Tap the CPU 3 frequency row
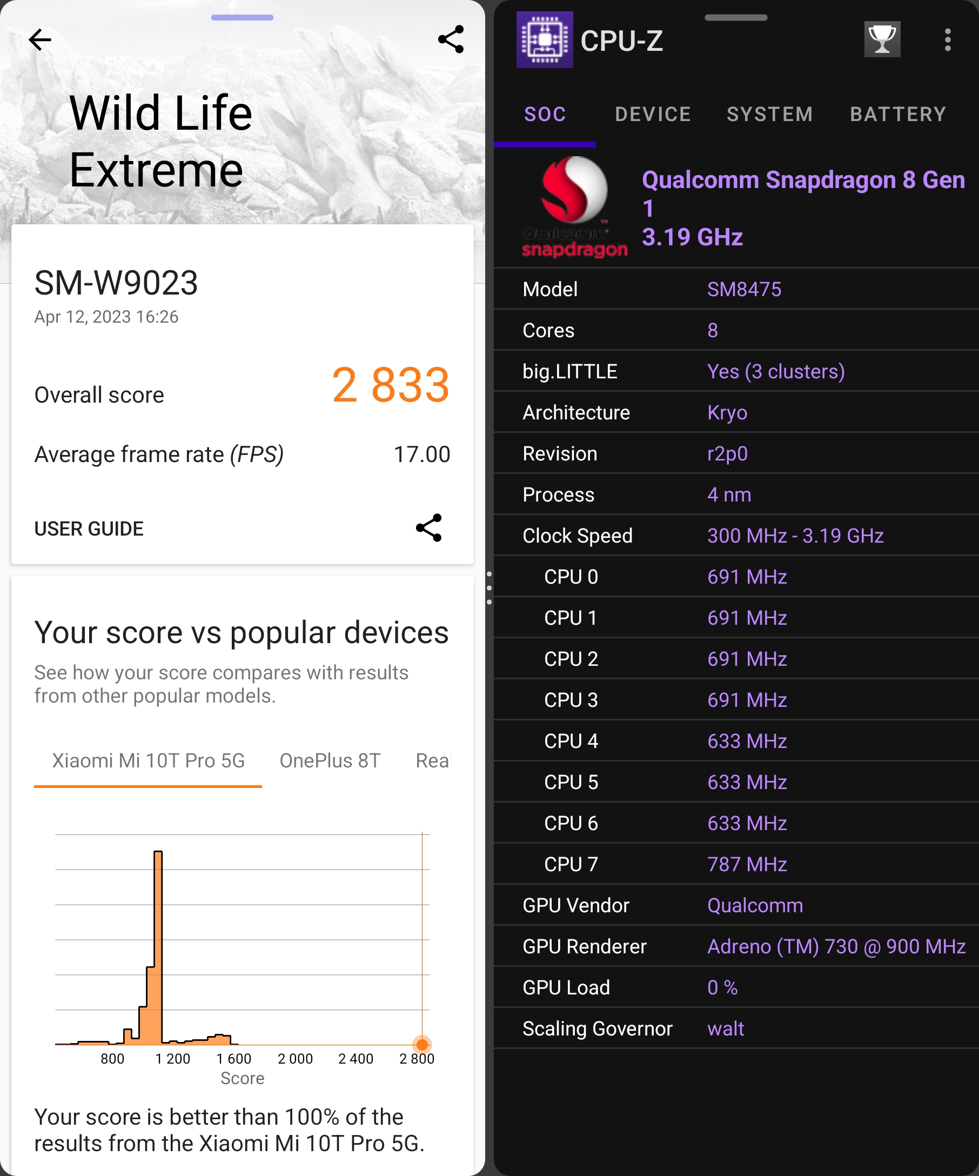 736,700
